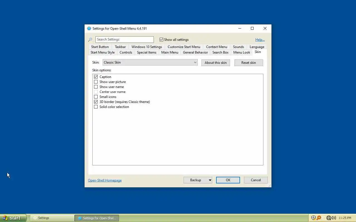Open the Skin dropdown showing Classic Skin
The image size is (356, 222).
150,62
